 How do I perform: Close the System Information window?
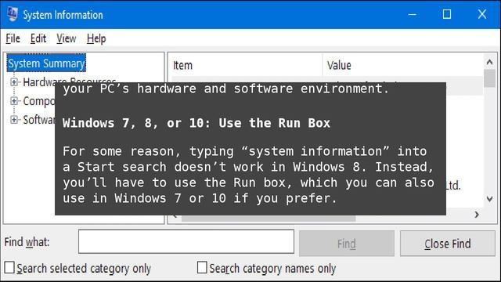482,14
